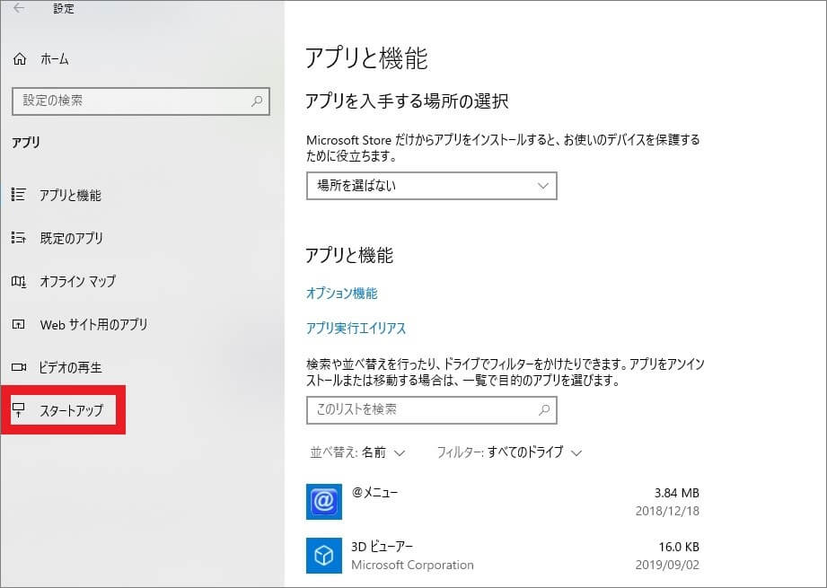Focus the このリストを検索 field
This screenshot has height=588, width=827.
tap(431, 409)
